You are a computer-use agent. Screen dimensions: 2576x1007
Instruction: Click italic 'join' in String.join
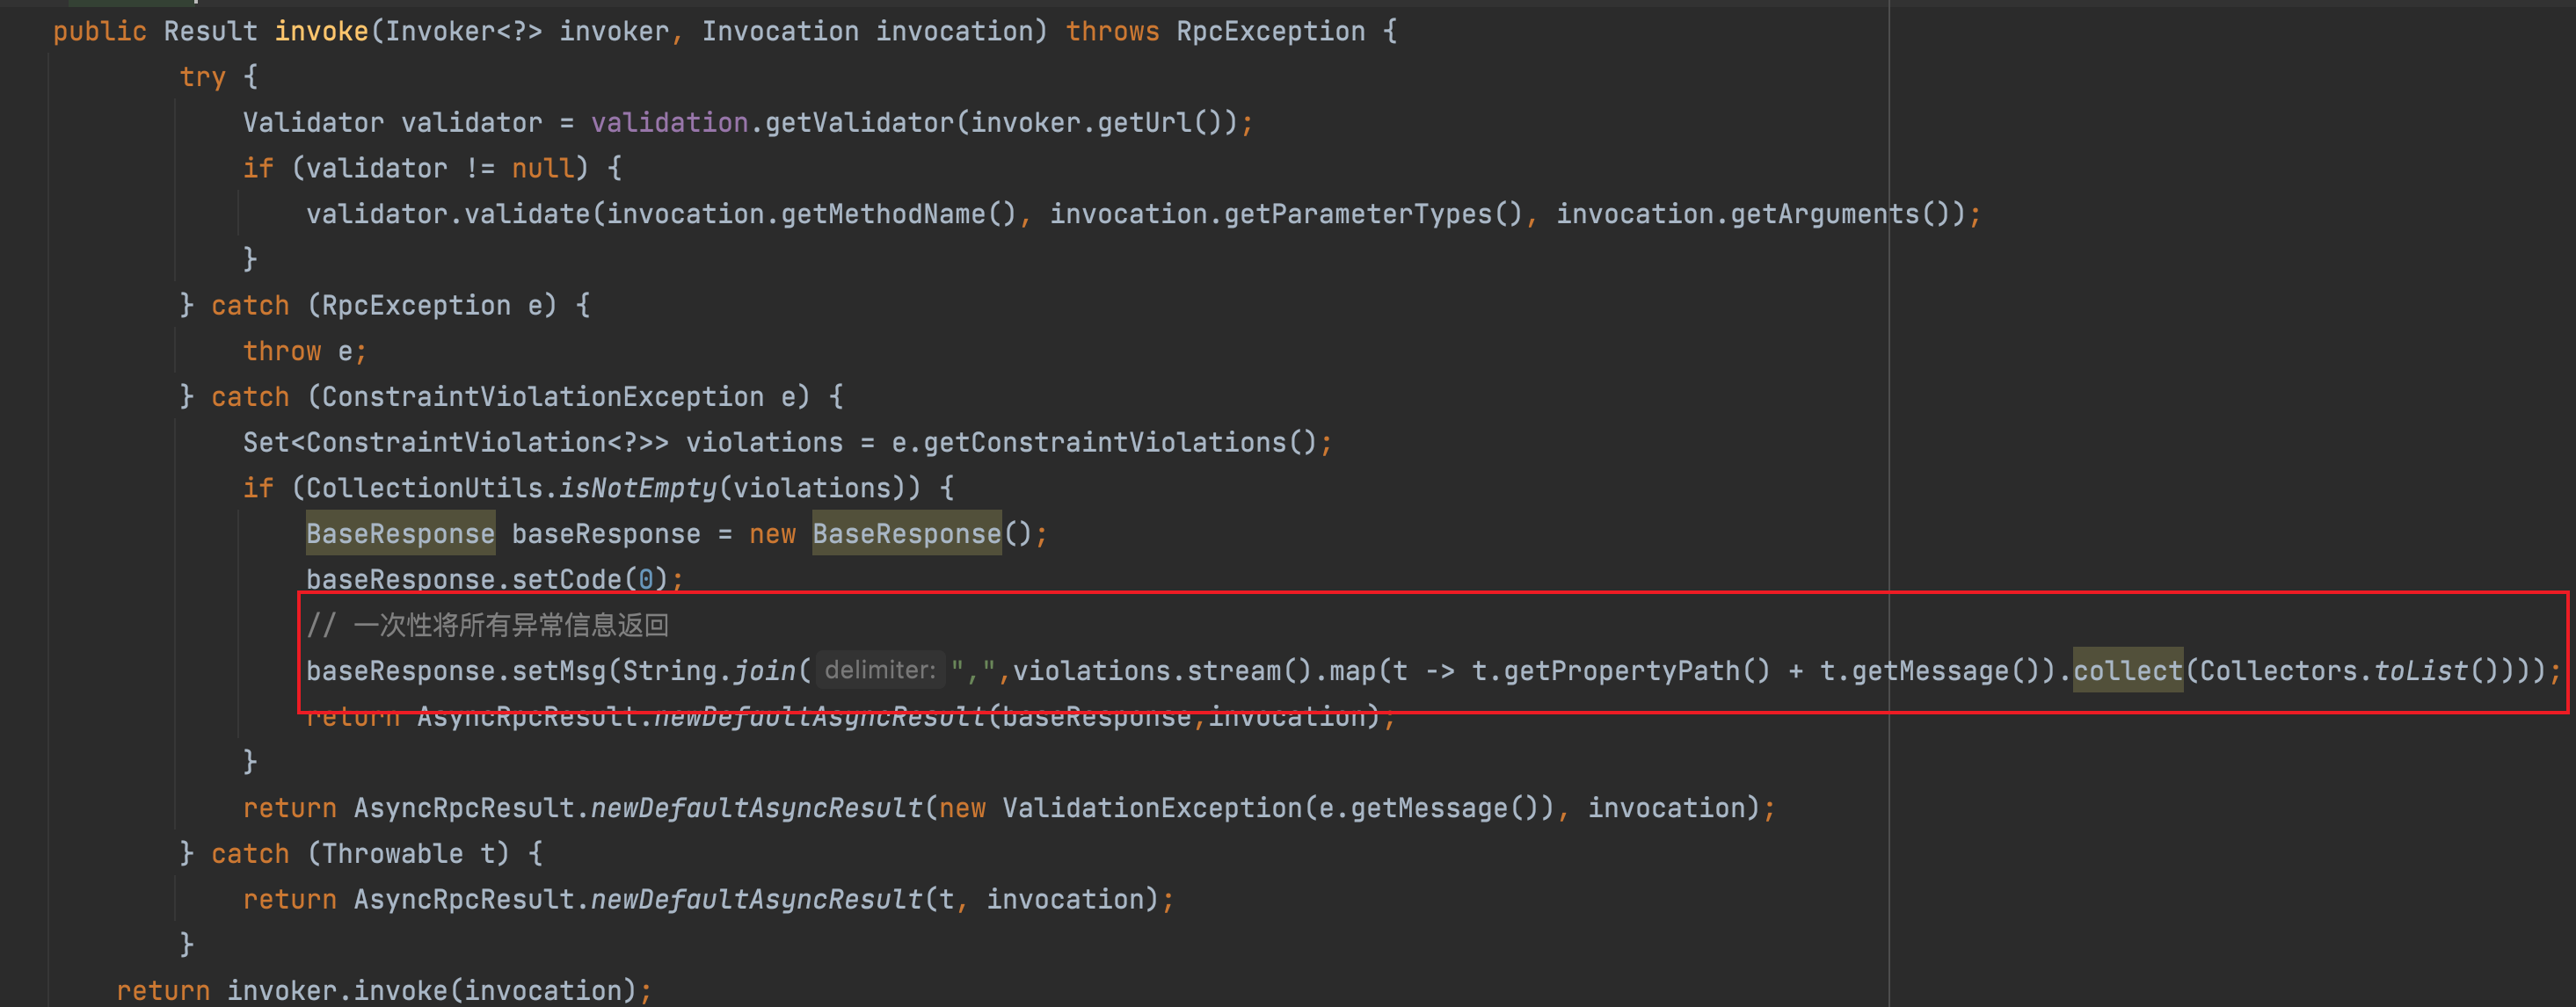tap(765, 671)
